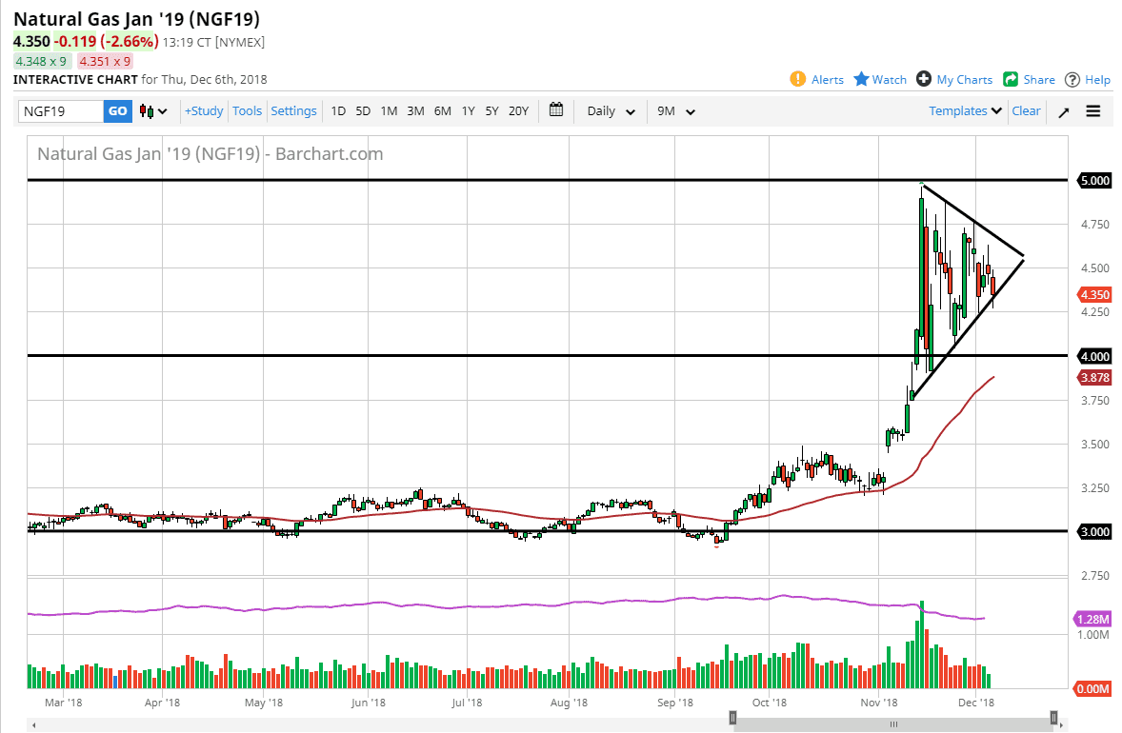Open the hamburger menu icon
This screenshot has width=1122, height=733.
click(1093, 110)
